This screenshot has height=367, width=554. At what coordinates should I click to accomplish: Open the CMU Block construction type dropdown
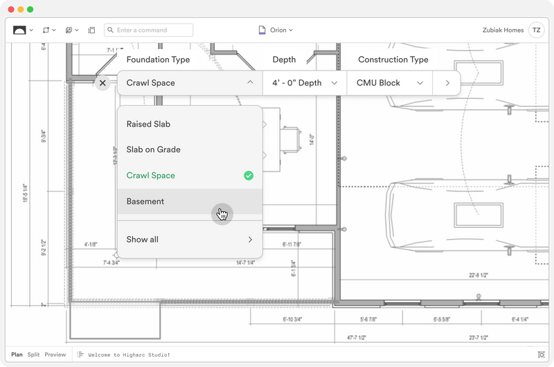pos(390,83)
